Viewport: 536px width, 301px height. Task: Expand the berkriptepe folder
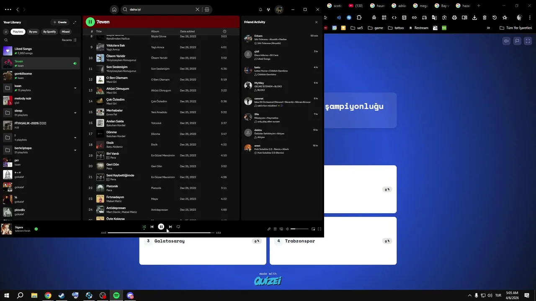[75, 150]
